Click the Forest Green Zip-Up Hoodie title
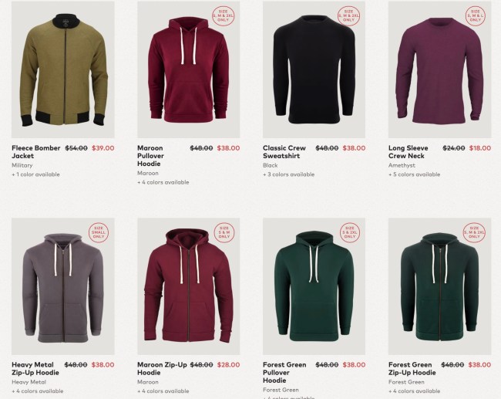Image resolution: width=501 pixels, height=399 pixels. tap(412, 369)
